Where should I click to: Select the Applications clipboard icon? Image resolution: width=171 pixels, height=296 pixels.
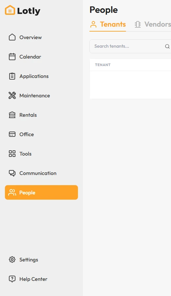coord(12,76)
